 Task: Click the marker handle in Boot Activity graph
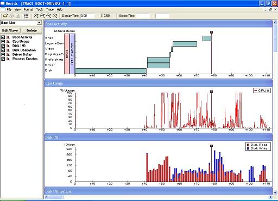(211, 33)
